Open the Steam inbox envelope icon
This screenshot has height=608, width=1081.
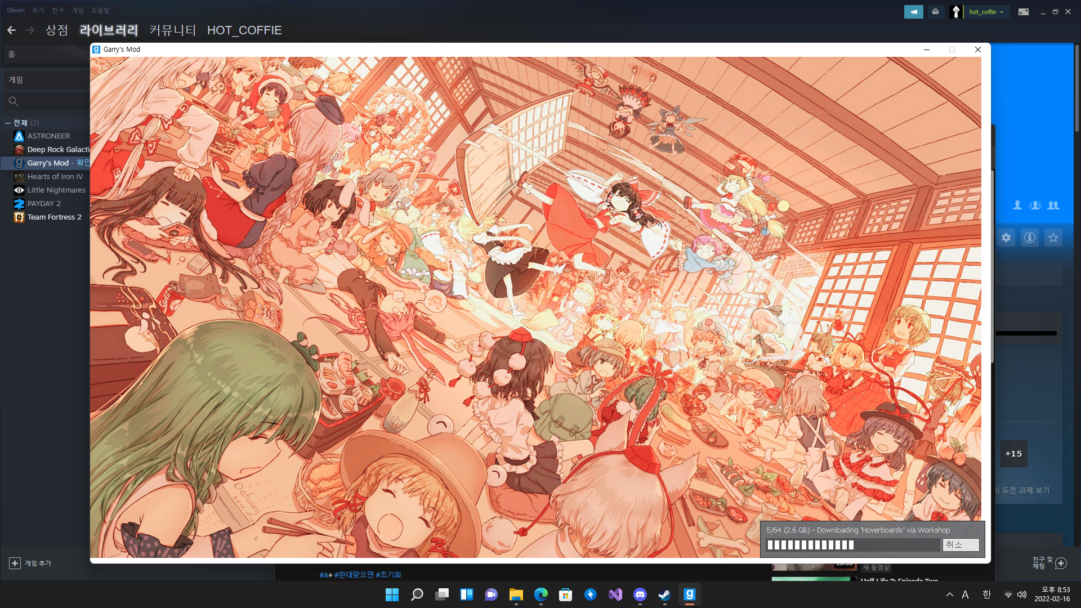point(935,12)
